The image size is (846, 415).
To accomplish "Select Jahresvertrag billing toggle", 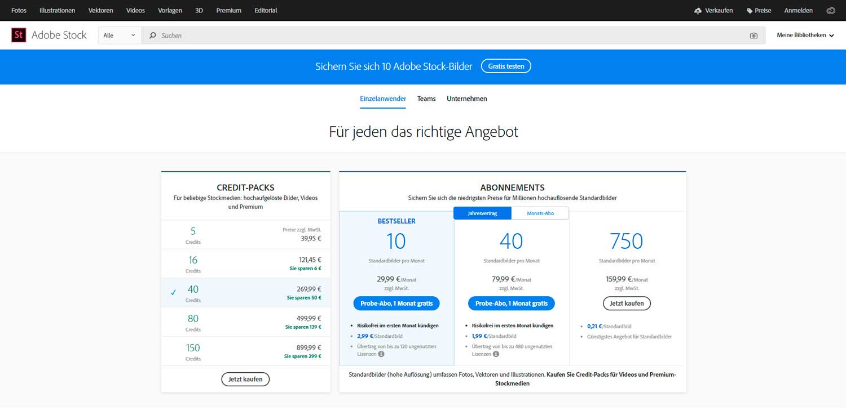I will pos(482,213).
